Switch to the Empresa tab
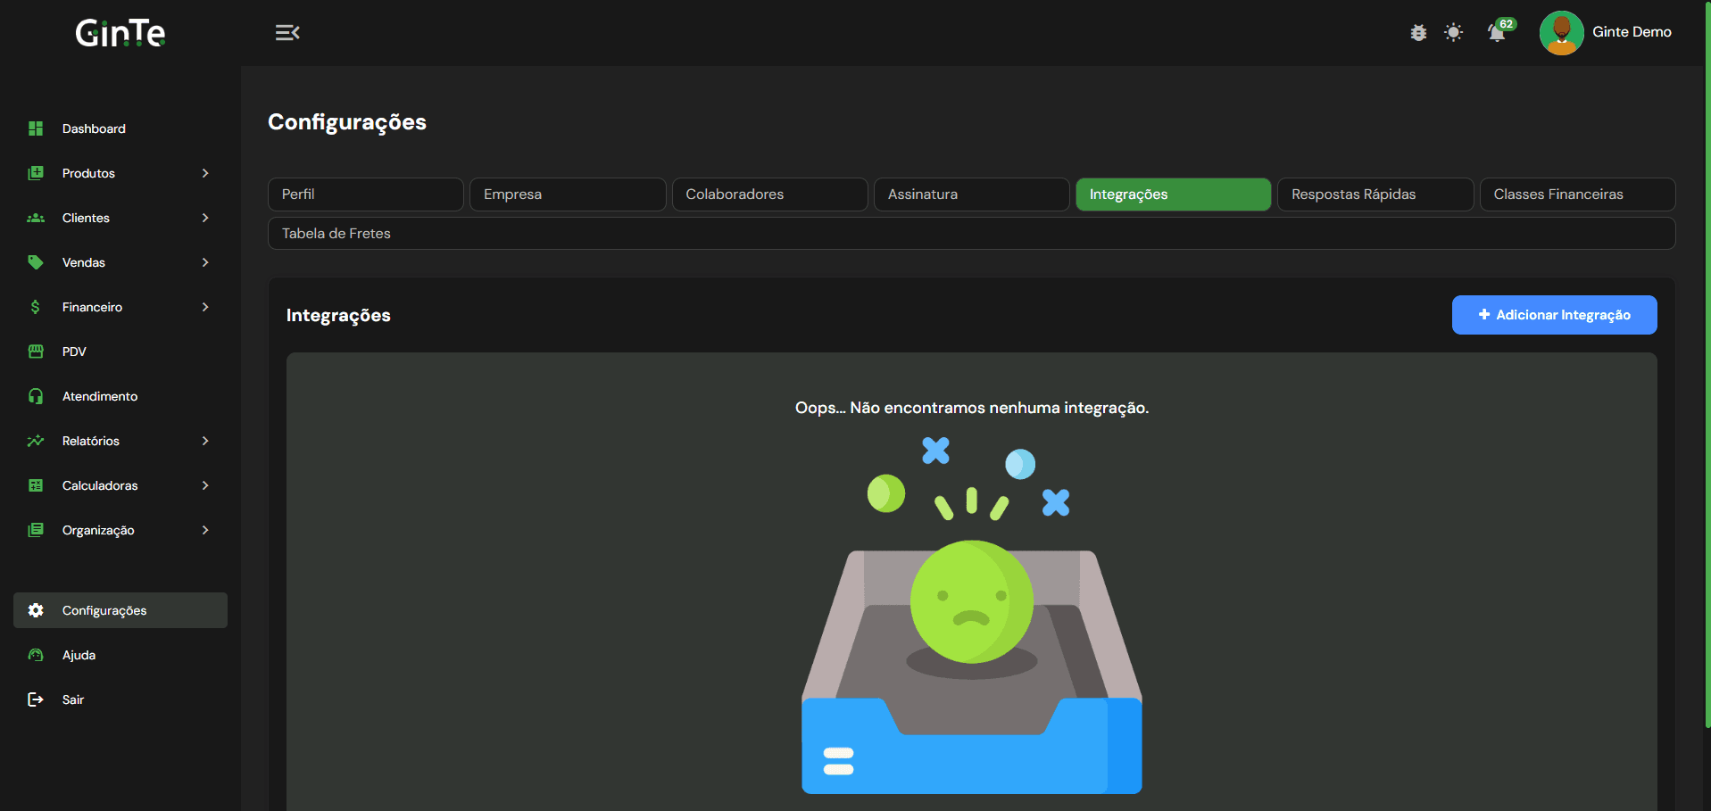This screenshot has height=811, width=1711. (x=568, y=194)
